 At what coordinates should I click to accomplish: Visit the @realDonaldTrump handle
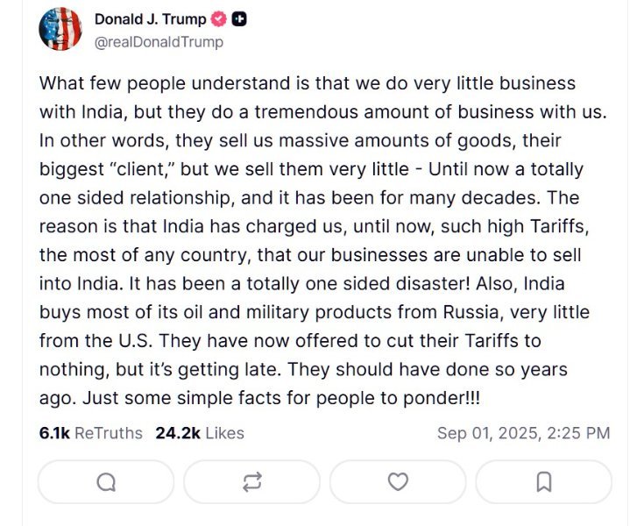point(159,41)
